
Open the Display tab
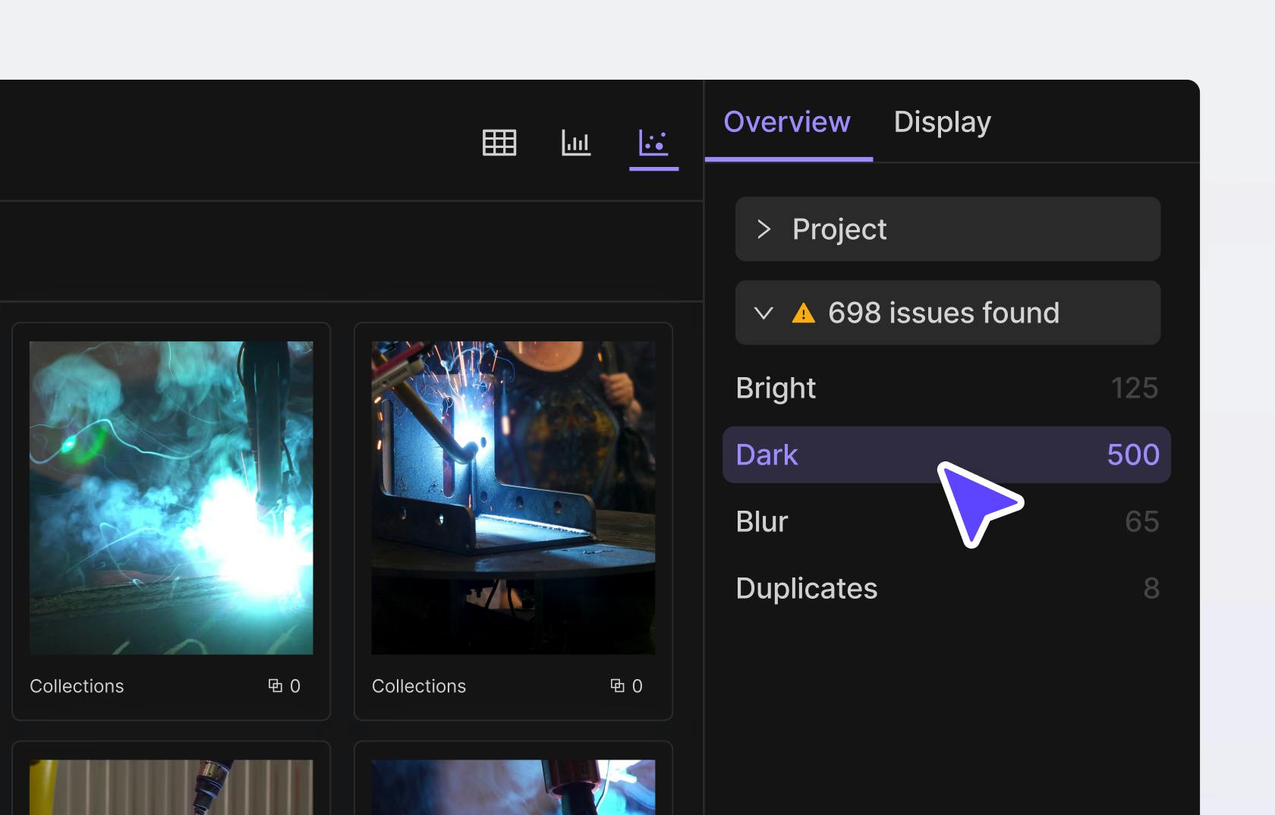[x=942, y=122]
